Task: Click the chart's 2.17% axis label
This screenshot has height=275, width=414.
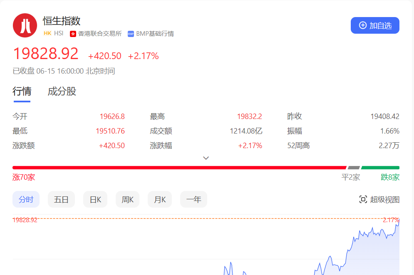Action: pyautogui.click(x=391, y=220)
